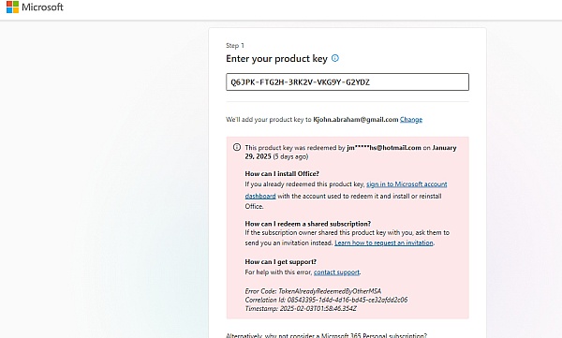Click the Step 1 label
Viewport: 562px width, 338px height.
235,46
